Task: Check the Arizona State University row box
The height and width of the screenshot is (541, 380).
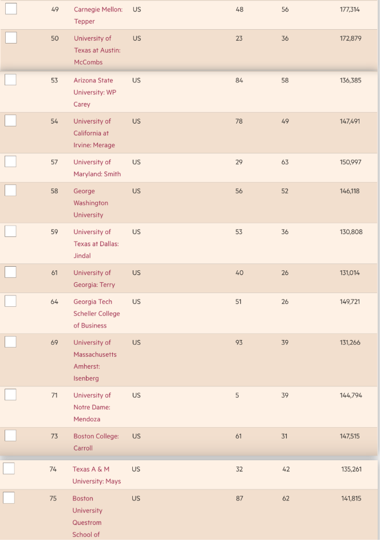Action: coord(10,80)
